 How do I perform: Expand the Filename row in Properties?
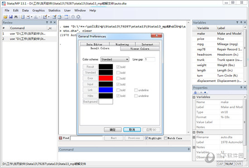[194, 137]
